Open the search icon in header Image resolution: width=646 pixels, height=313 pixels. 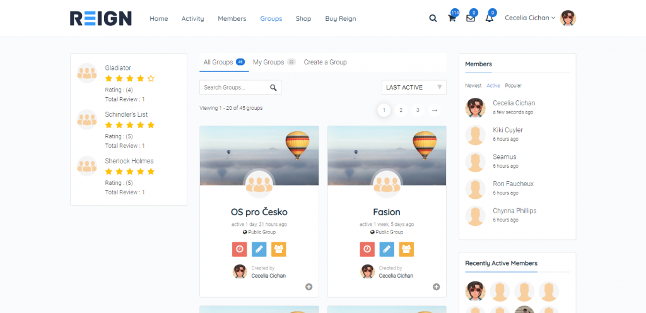pos(433,18)
